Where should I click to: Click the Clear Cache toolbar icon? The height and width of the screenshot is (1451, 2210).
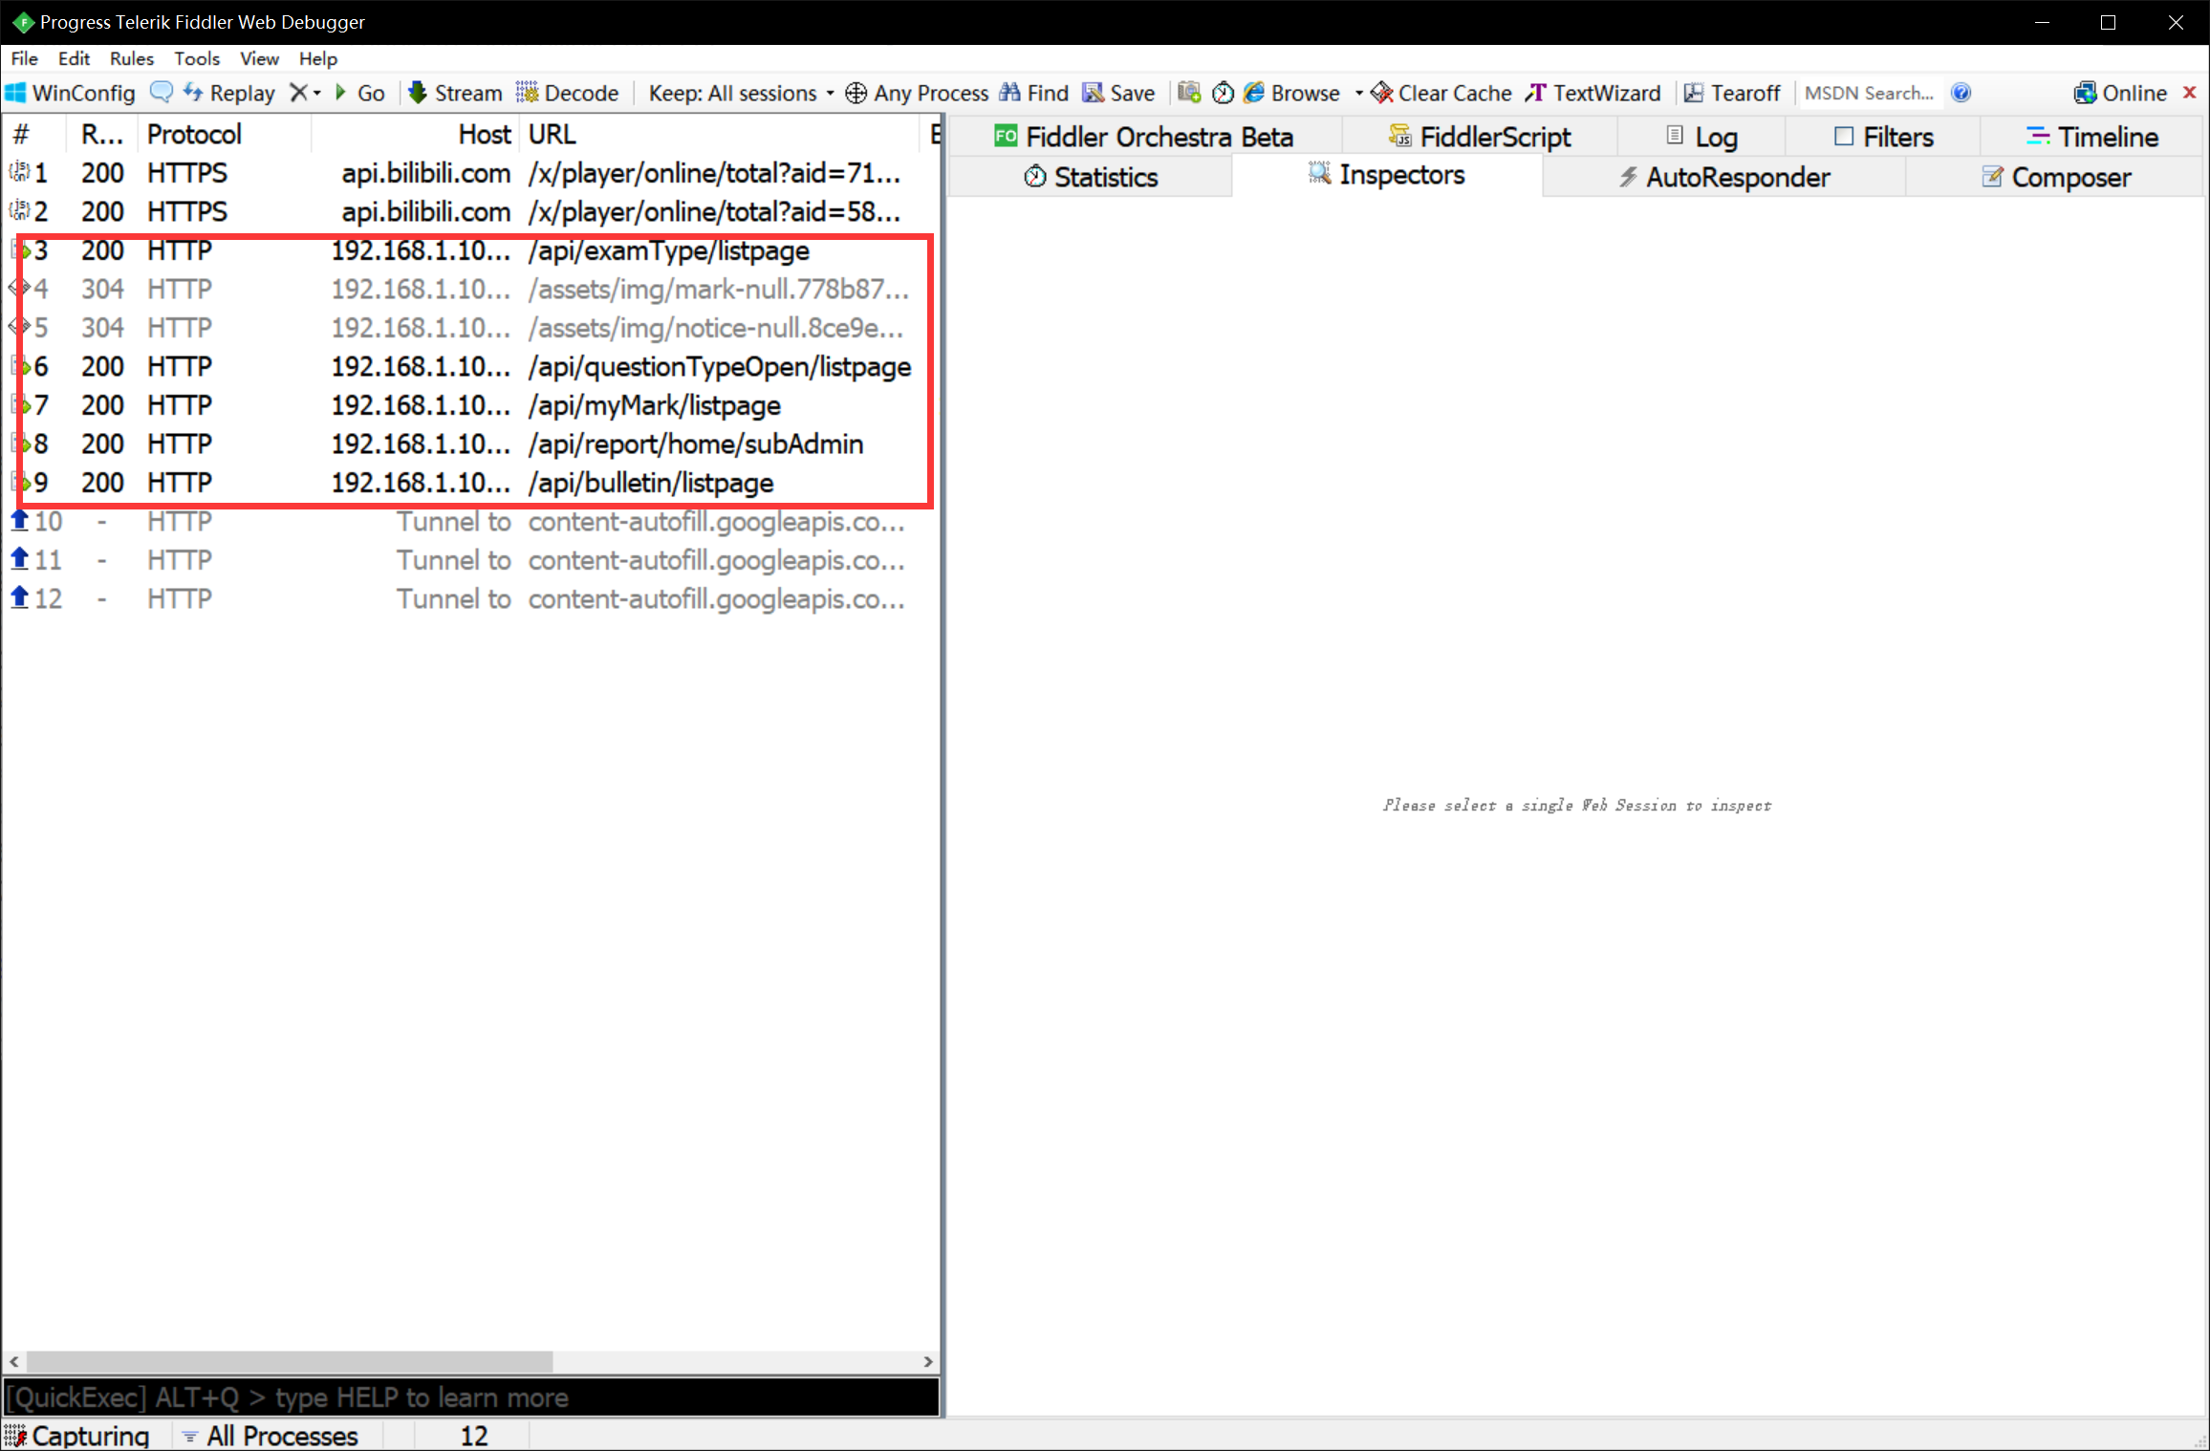1441,93
